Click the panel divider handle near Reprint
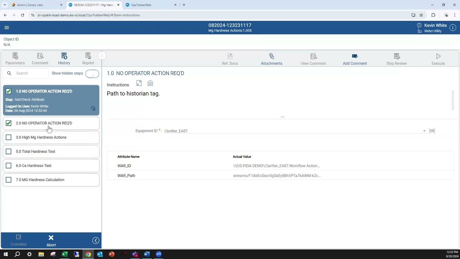Viewport: 460px width, 259px height. (102, 56)
